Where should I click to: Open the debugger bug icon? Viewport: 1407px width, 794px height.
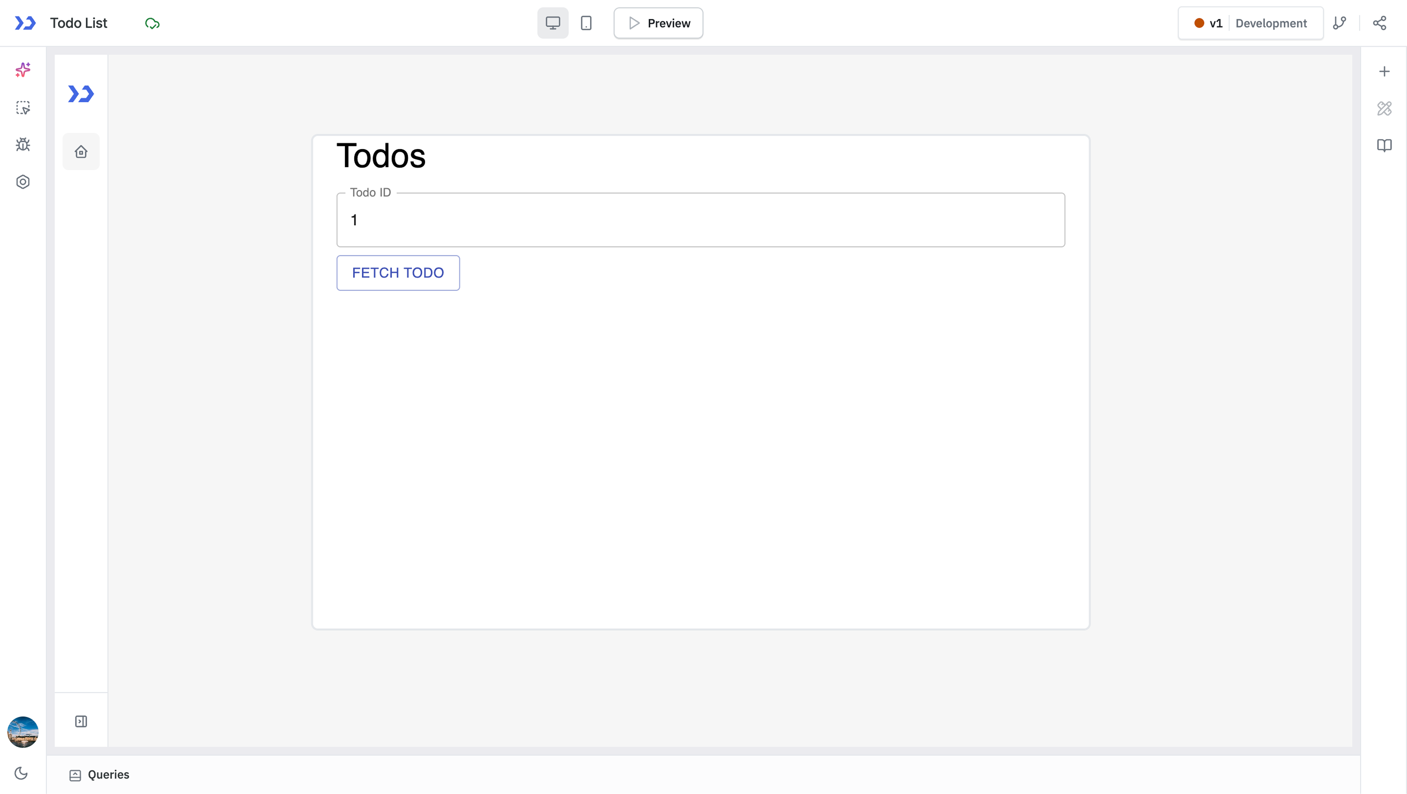[23, 144]
